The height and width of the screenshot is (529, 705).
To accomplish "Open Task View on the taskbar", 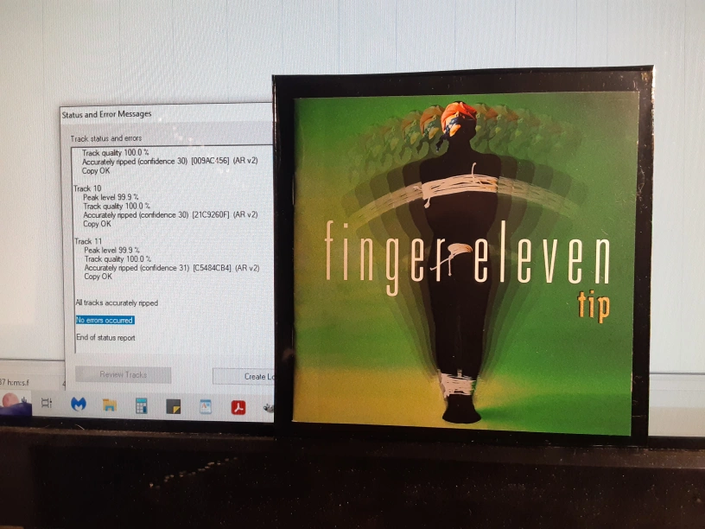I will (47, 403).
